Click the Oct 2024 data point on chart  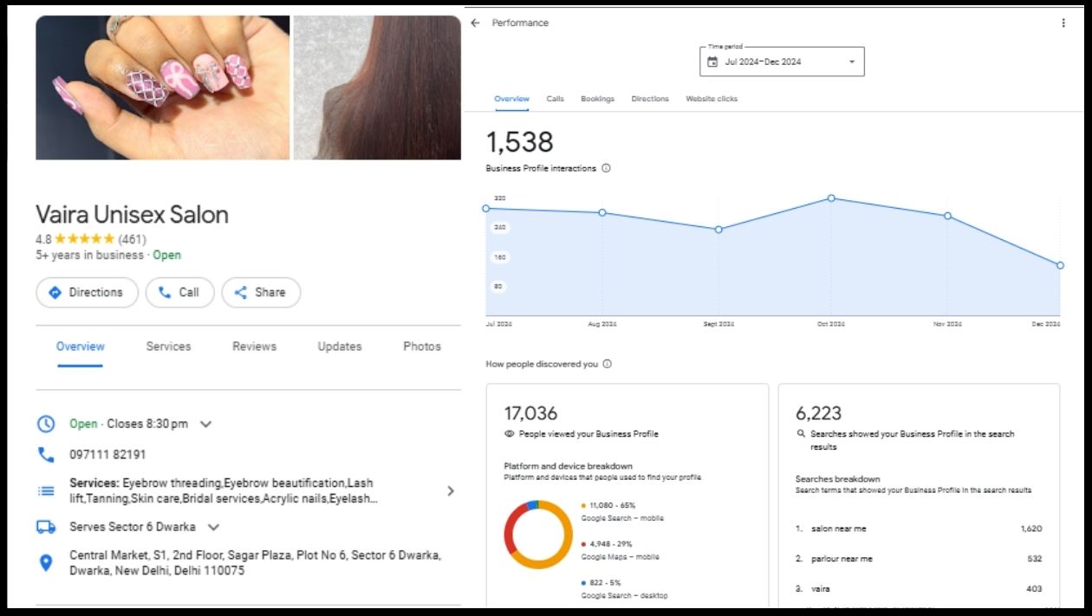(831, 198)
